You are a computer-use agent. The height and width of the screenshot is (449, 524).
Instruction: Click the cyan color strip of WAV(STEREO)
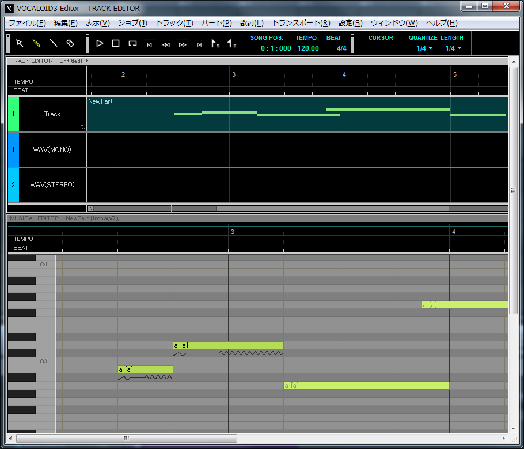[x=13, y=184]
